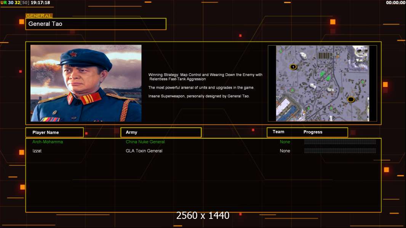Click the GENERAL label above the name box

[39, 16]
